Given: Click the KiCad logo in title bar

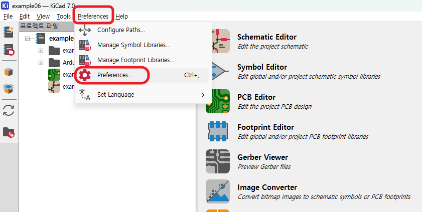Looking at the screenshot, I should pos(6,6).
